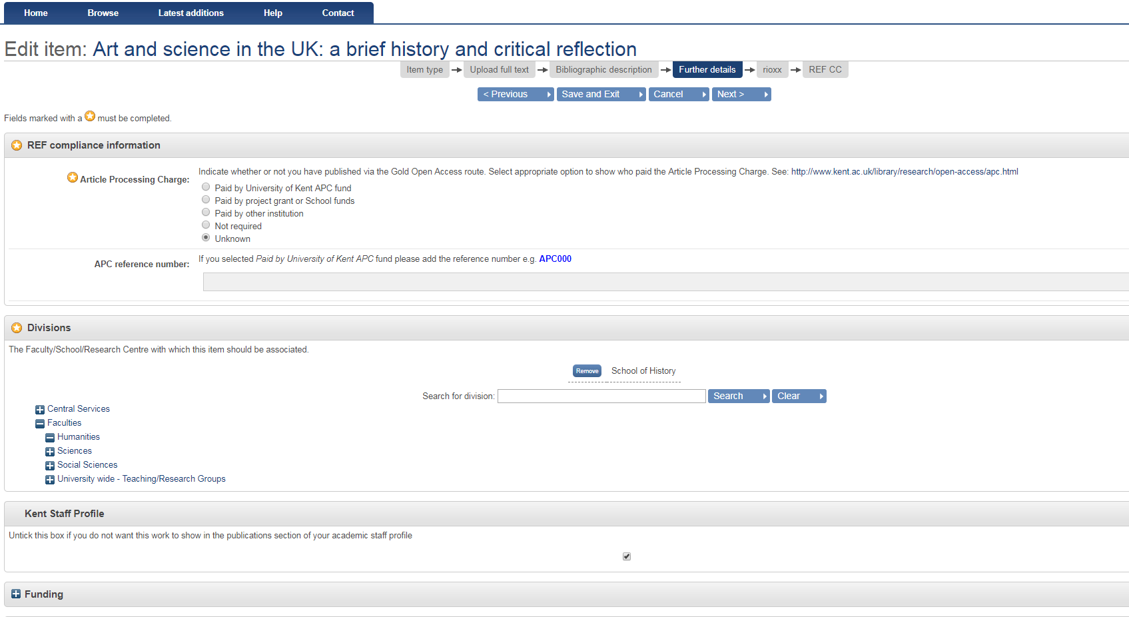
Task: Choose the Not required radio option
Action: click(x=206, y=225)
